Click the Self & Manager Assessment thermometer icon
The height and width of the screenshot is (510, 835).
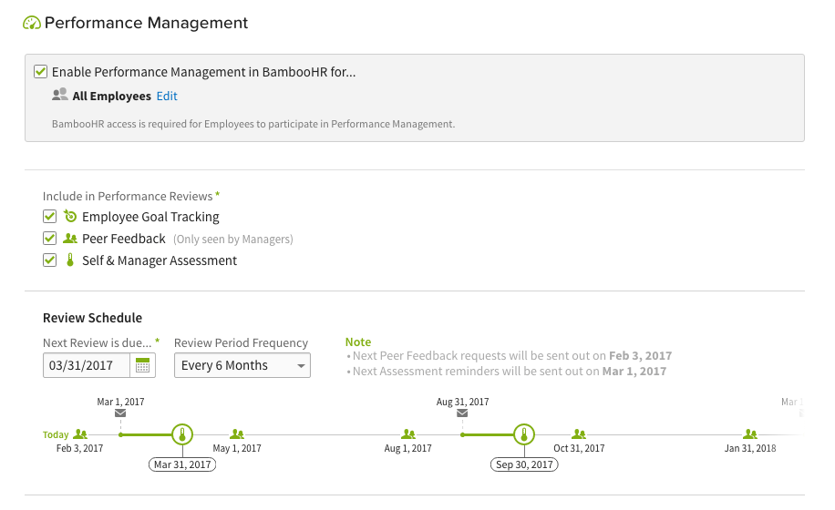click(70, 260)
